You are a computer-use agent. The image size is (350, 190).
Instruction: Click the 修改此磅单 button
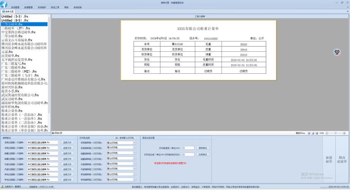coord(342,160)
